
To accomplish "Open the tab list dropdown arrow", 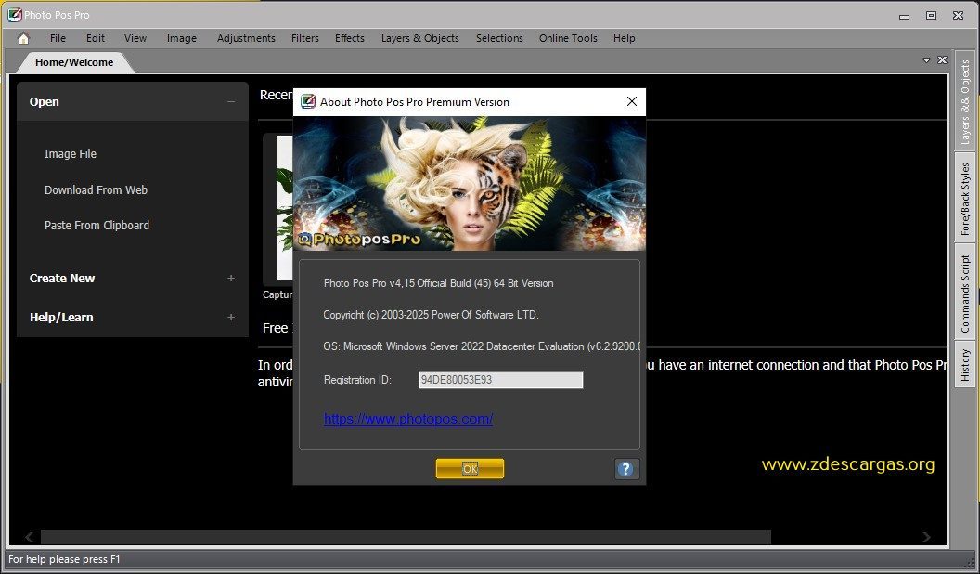I will click(926, 60).
